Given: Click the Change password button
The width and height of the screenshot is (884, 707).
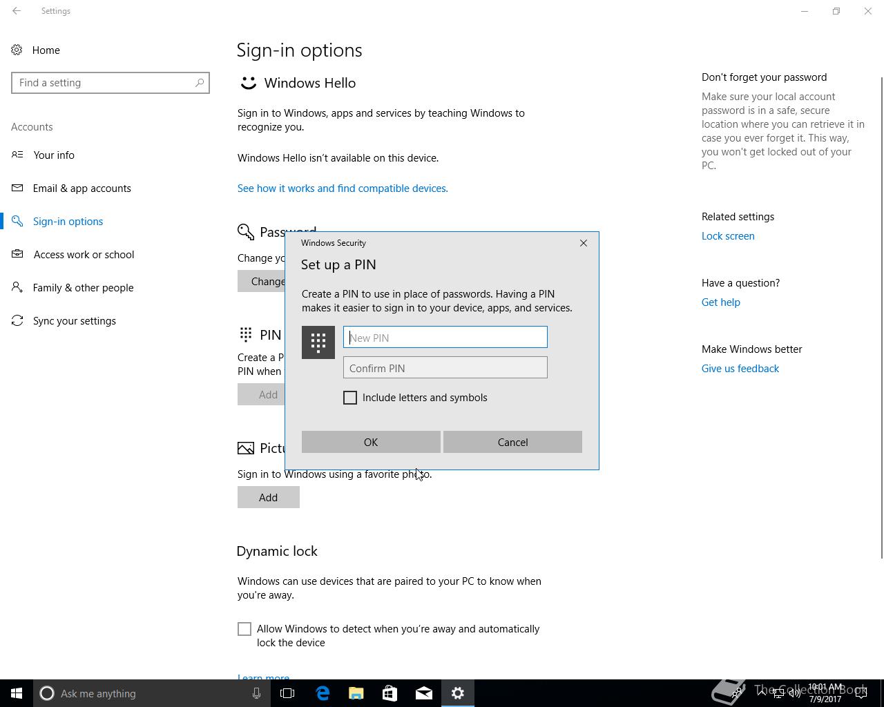Looking at the screenshot, I should 262,281.
